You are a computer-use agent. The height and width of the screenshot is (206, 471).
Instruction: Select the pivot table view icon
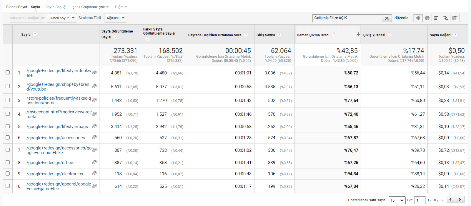point(455,18)
